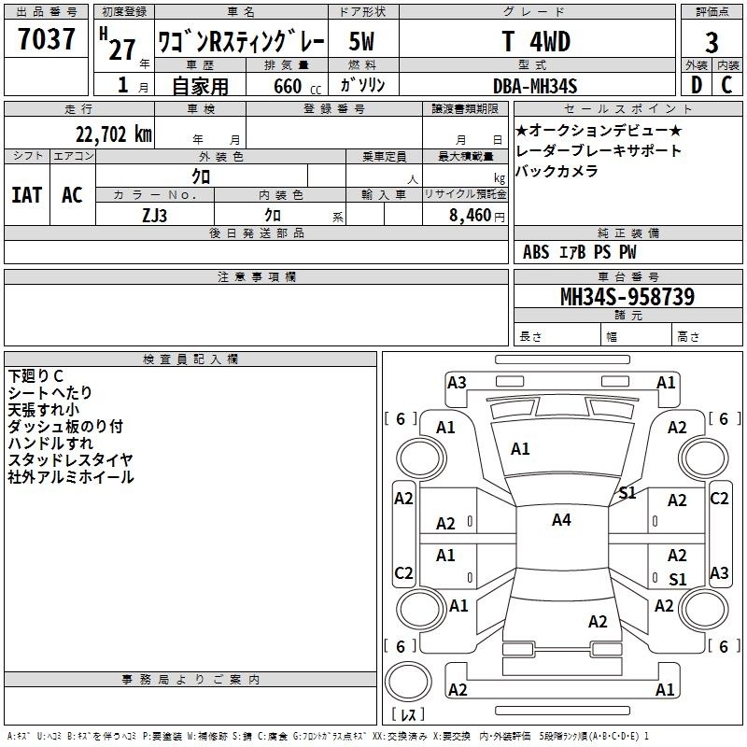This screenshot has height=747, width=747.
Task: Click the lot number 7037
Action: pyautogui.click(x=47, y=39)
